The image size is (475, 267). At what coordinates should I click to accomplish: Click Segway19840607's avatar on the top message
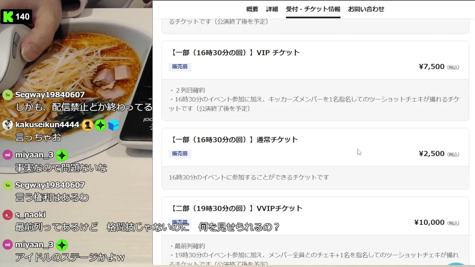point(7,95)
